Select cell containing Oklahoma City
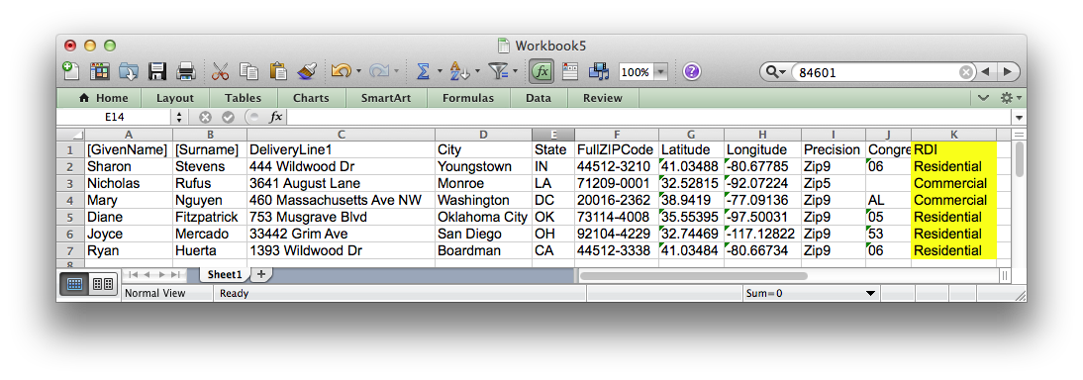The width and height of the screenshot is (1083, 380). (x=483, y=217)
